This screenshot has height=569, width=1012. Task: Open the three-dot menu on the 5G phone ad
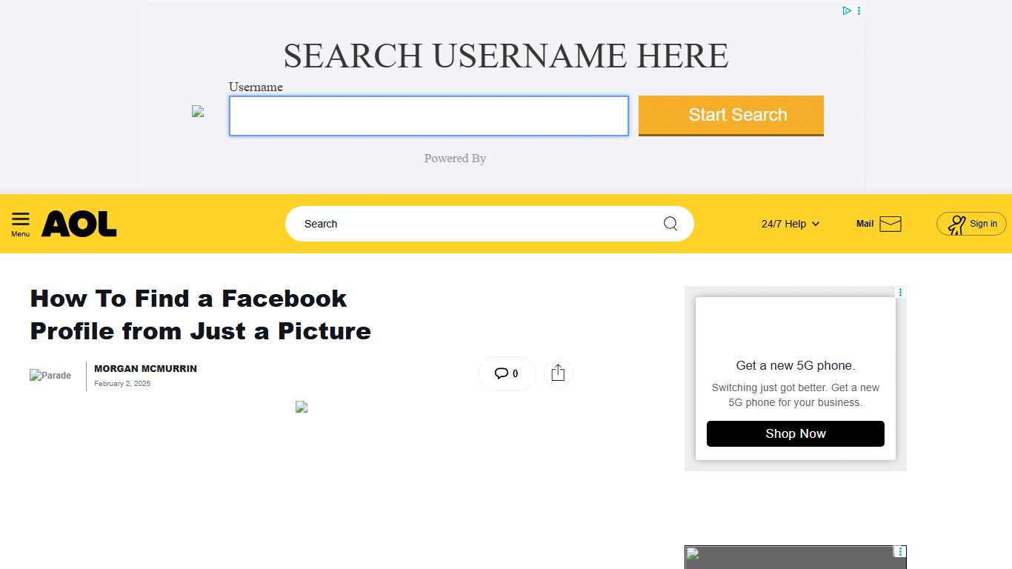click(899, 292)
